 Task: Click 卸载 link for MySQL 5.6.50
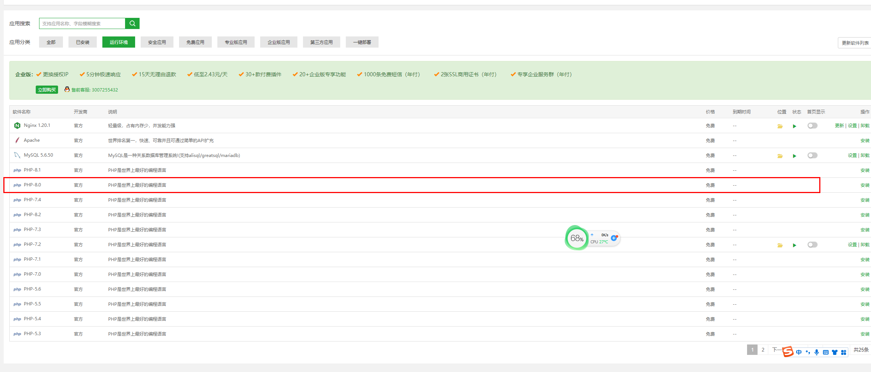click(865, 155)
